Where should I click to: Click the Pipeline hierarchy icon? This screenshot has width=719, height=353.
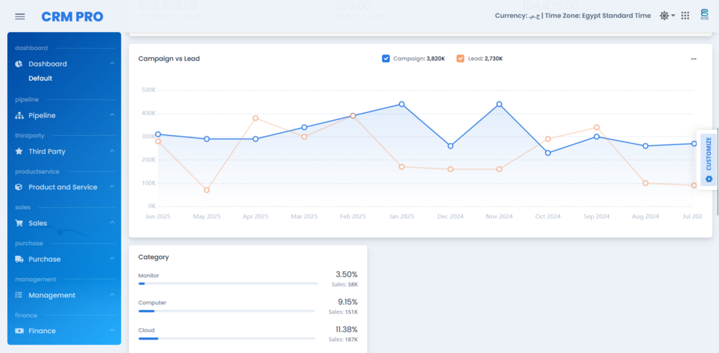click(19, 116)
